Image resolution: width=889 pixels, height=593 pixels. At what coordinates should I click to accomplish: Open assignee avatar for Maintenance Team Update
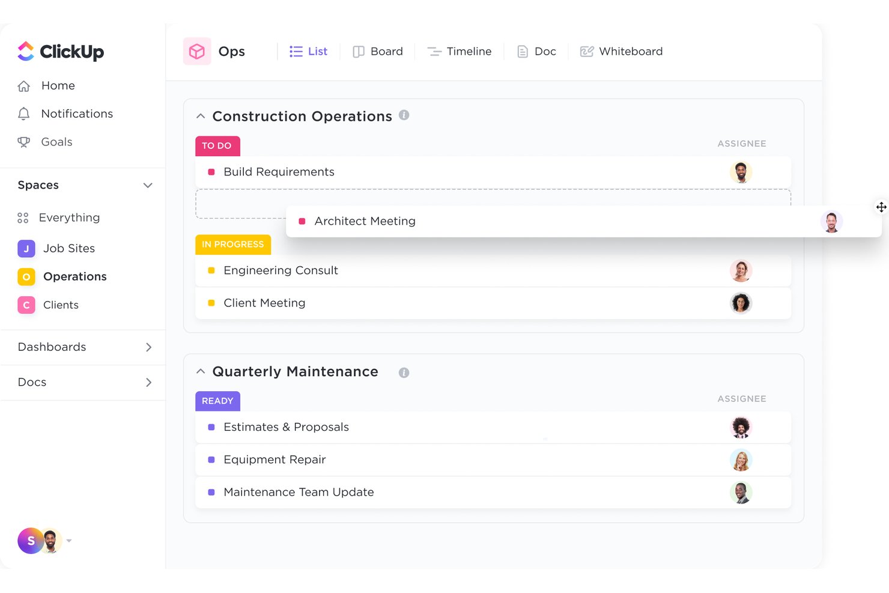(741, 493)
